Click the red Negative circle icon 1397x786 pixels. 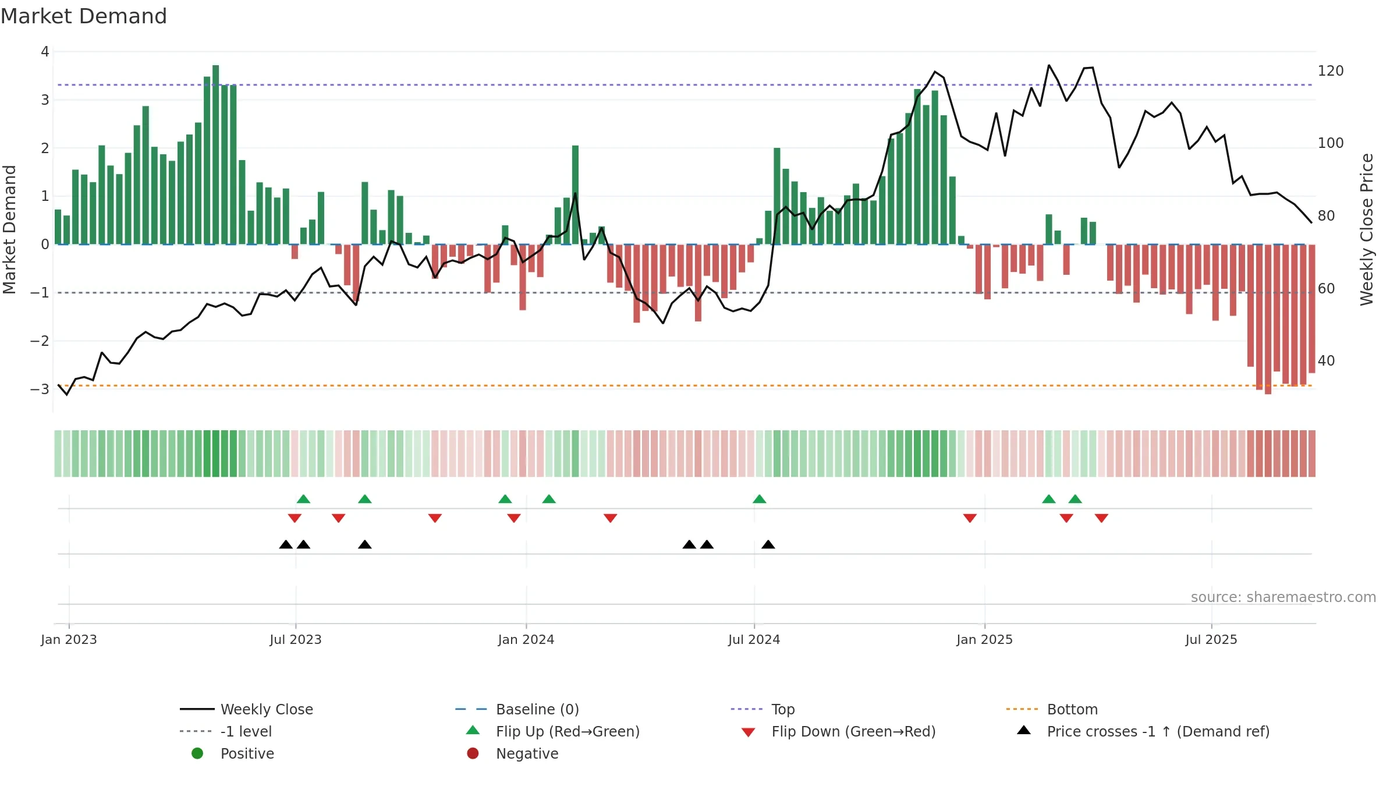point(473,753)
